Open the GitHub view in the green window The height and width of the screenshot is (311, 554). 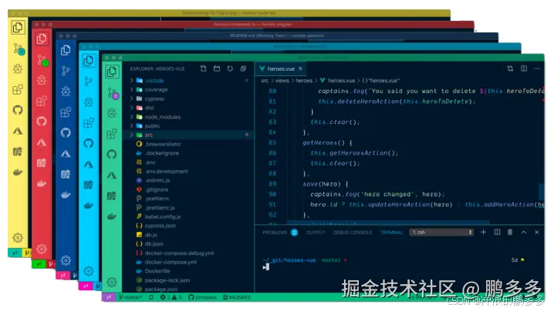pyautogui.click(x=112, y=155)
